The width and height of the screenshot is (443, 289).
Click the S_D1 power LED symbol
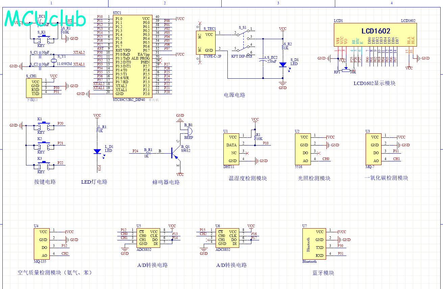coord(283,64)
